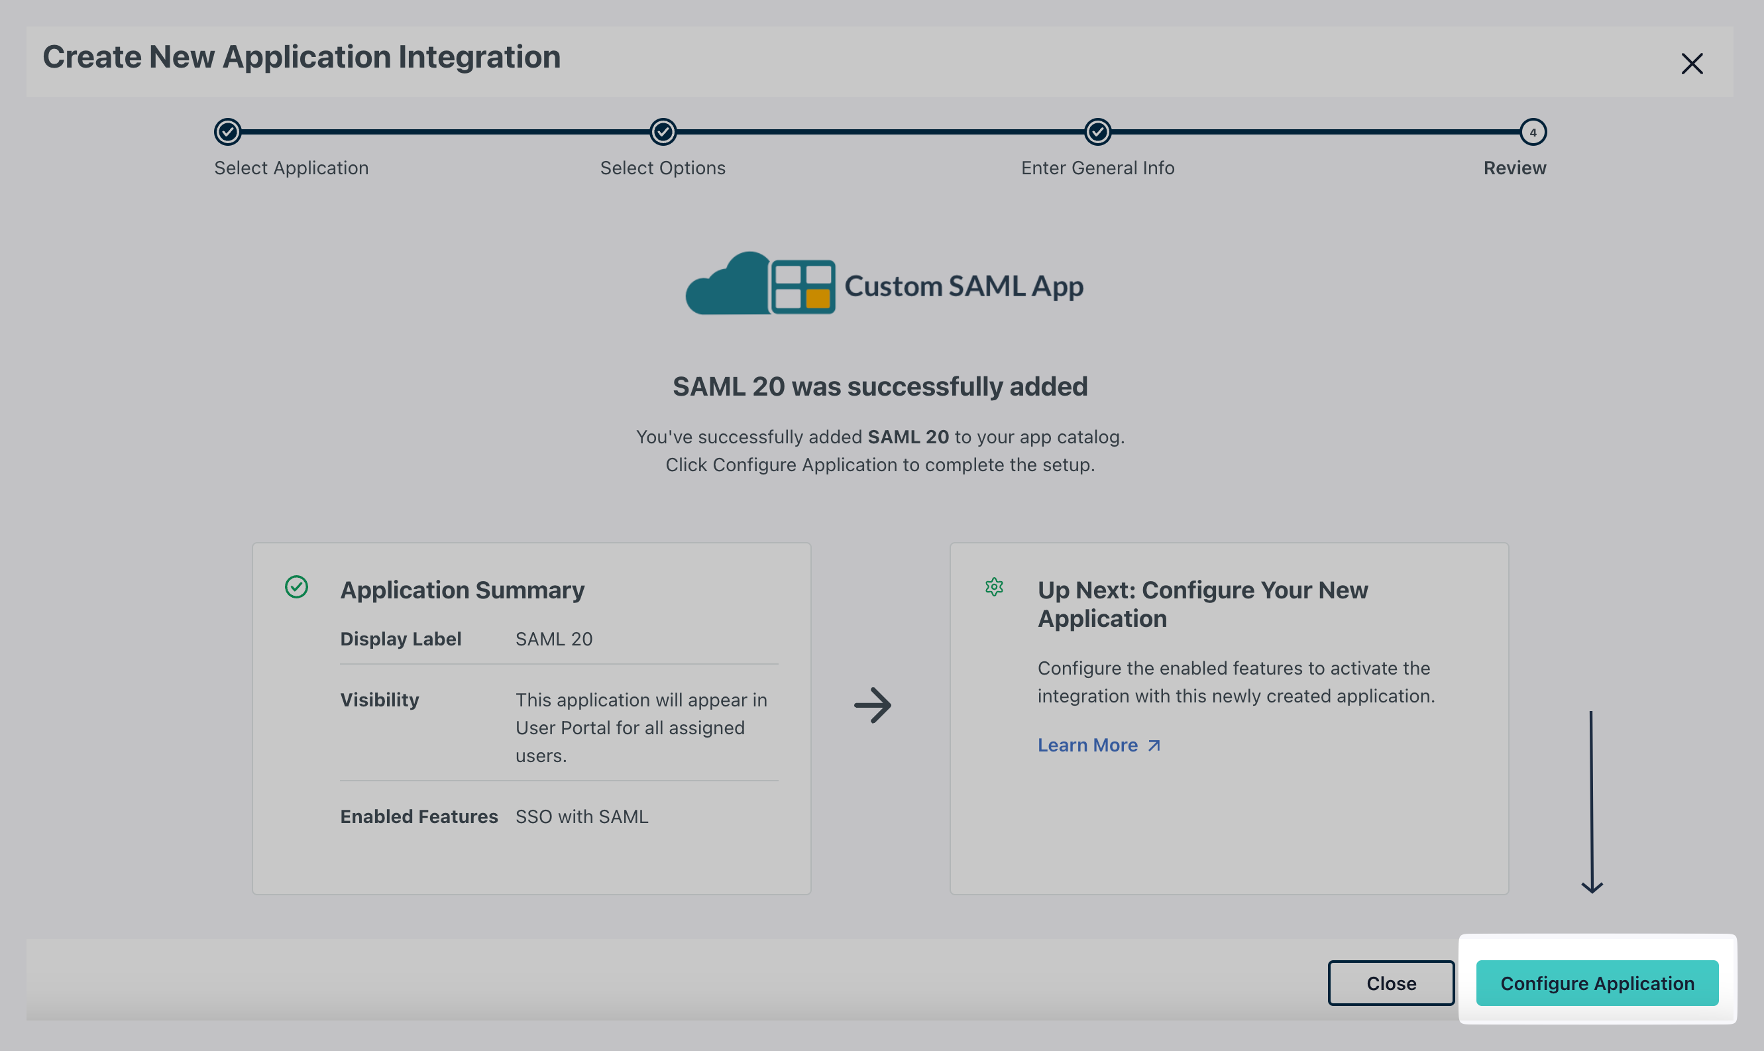The width and height of the screenshot is (1764, 1051).
Task: Click the checkmark circle above Select Options
Action: tap(663, 132)
